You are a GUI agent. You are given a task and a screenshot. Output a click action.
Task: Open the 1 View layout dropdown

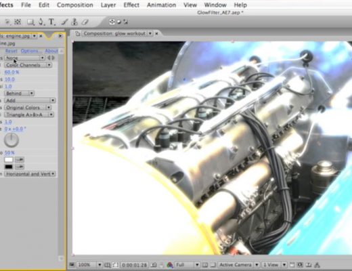tap(274, 265)
